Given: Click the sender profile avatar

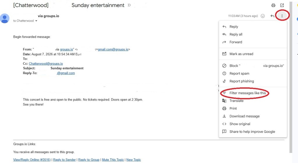Looking at the screenshot, I should pos(5,18).
